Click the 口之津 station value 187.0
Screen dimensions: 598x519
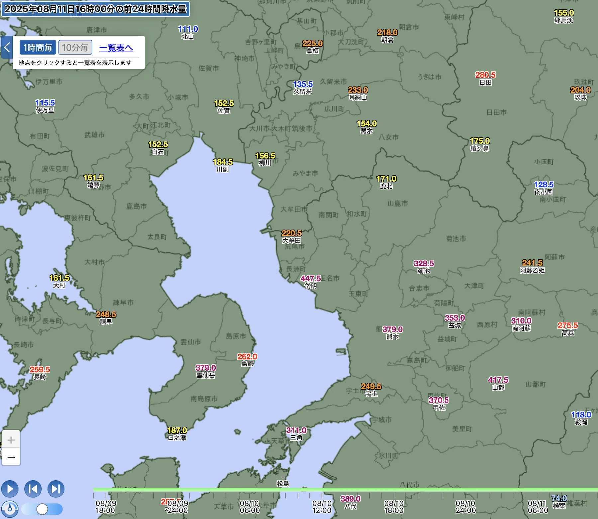coord(177,430)
